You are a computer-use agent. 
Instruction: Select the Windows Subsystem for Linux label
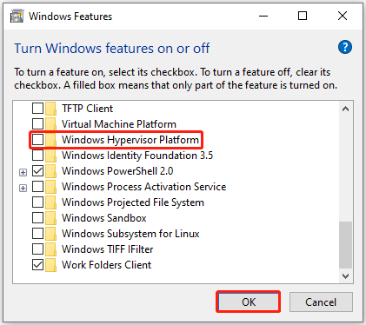(x=130, y=234)
